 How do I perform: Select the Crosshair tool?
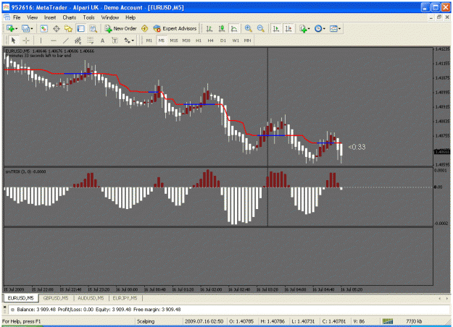tap(26, 41)
